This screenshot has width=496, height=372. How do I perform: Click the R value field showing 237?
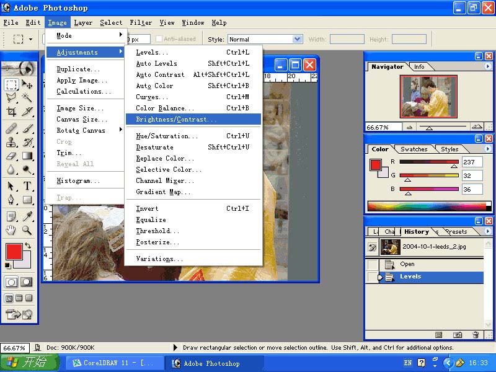coord(472,162)
